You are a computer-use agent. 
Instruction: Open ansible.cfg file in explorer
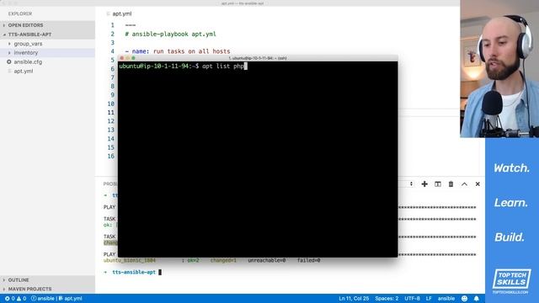[x=47, y=61]
